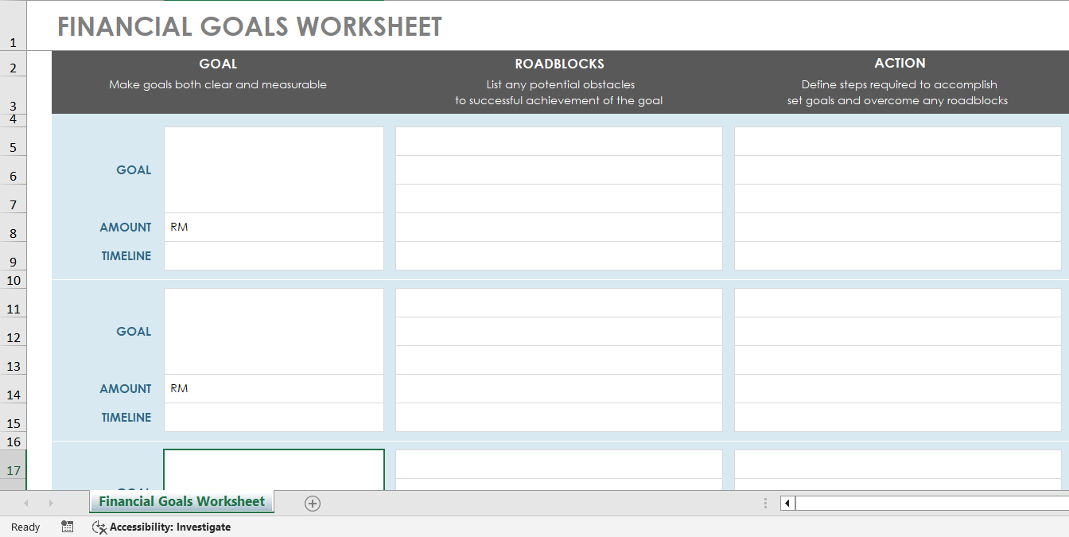
Task: Click the three-dot tab bar splitter handle
Action: coord(765,503)
